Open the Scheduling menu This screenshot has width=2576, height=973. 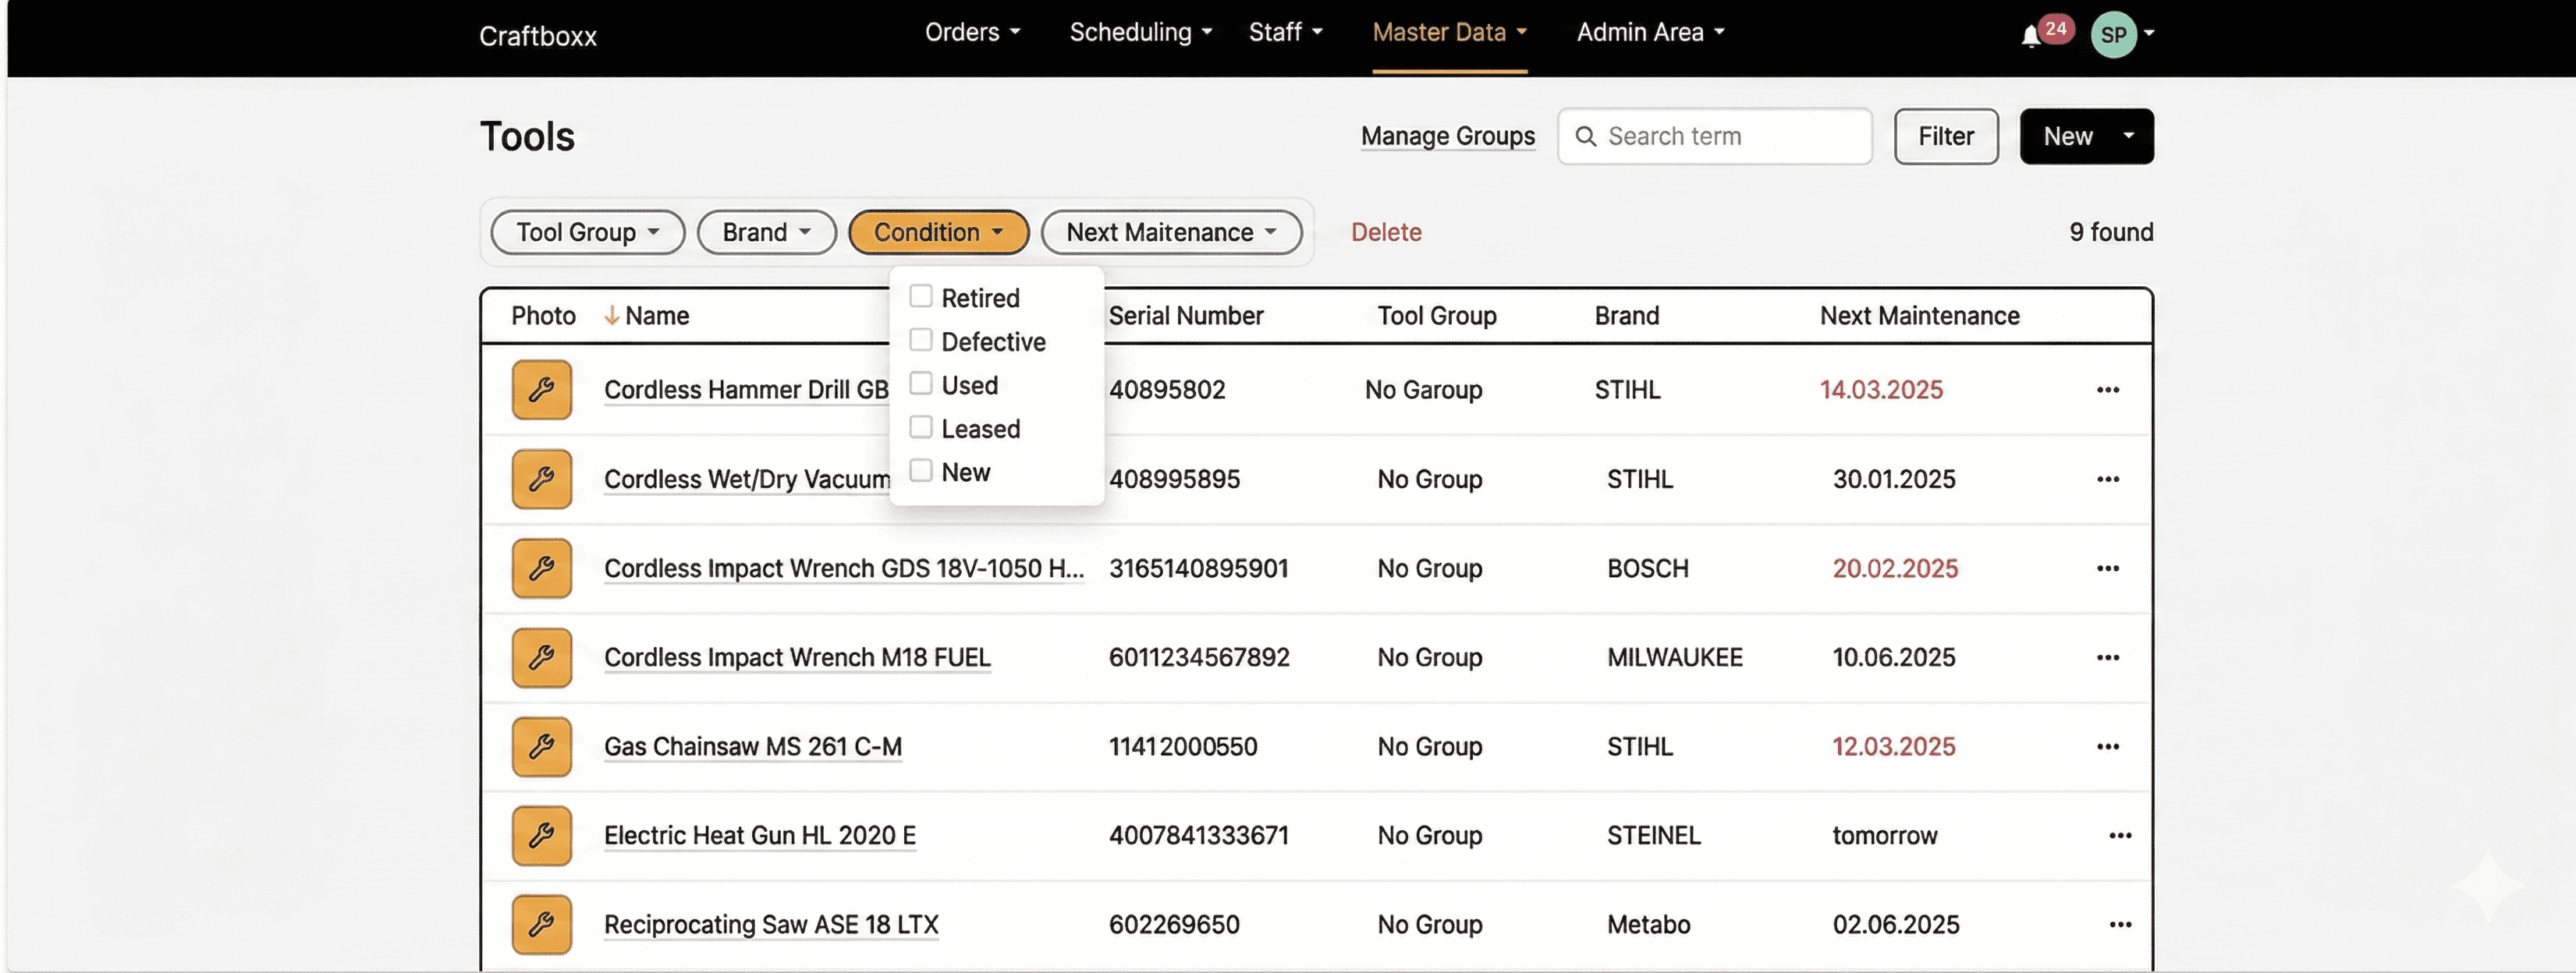(x=1140, y=32)
